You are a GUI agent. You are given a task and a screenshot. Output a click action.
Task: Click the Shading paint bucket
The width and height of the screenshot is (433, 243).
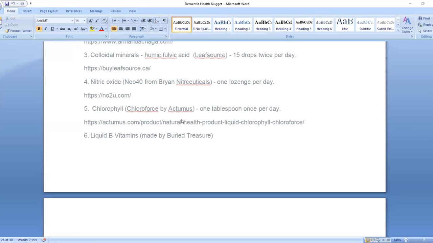152,29
